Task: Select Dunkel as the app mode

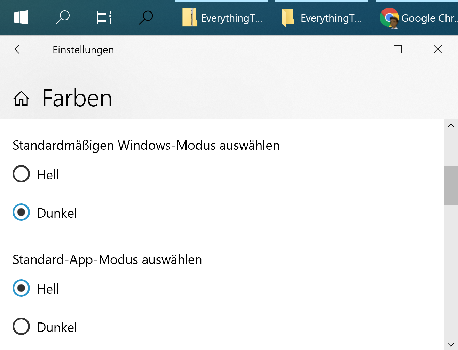Action: 21,326
